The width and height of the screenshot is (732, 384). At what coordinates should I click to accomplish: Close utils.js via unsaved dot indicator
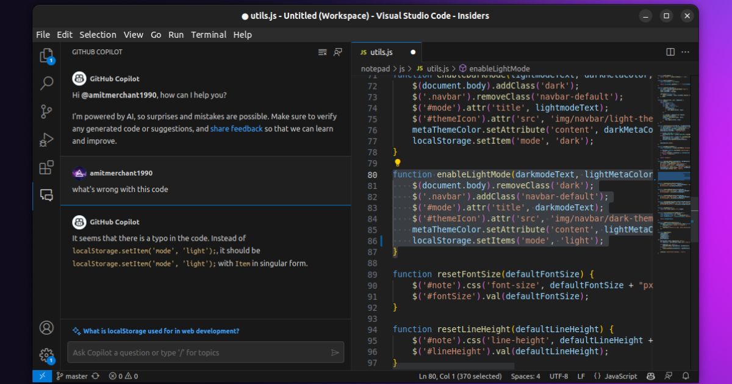413,52
